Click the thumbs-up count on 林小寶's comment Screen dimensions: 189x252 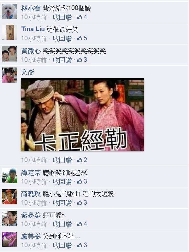[85, 17]
